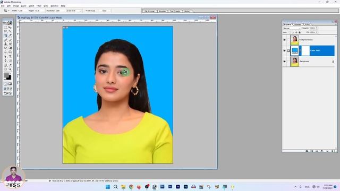This screenshot has width=340, height=191.
Task: Click the background color swatch
Action: 10,78
